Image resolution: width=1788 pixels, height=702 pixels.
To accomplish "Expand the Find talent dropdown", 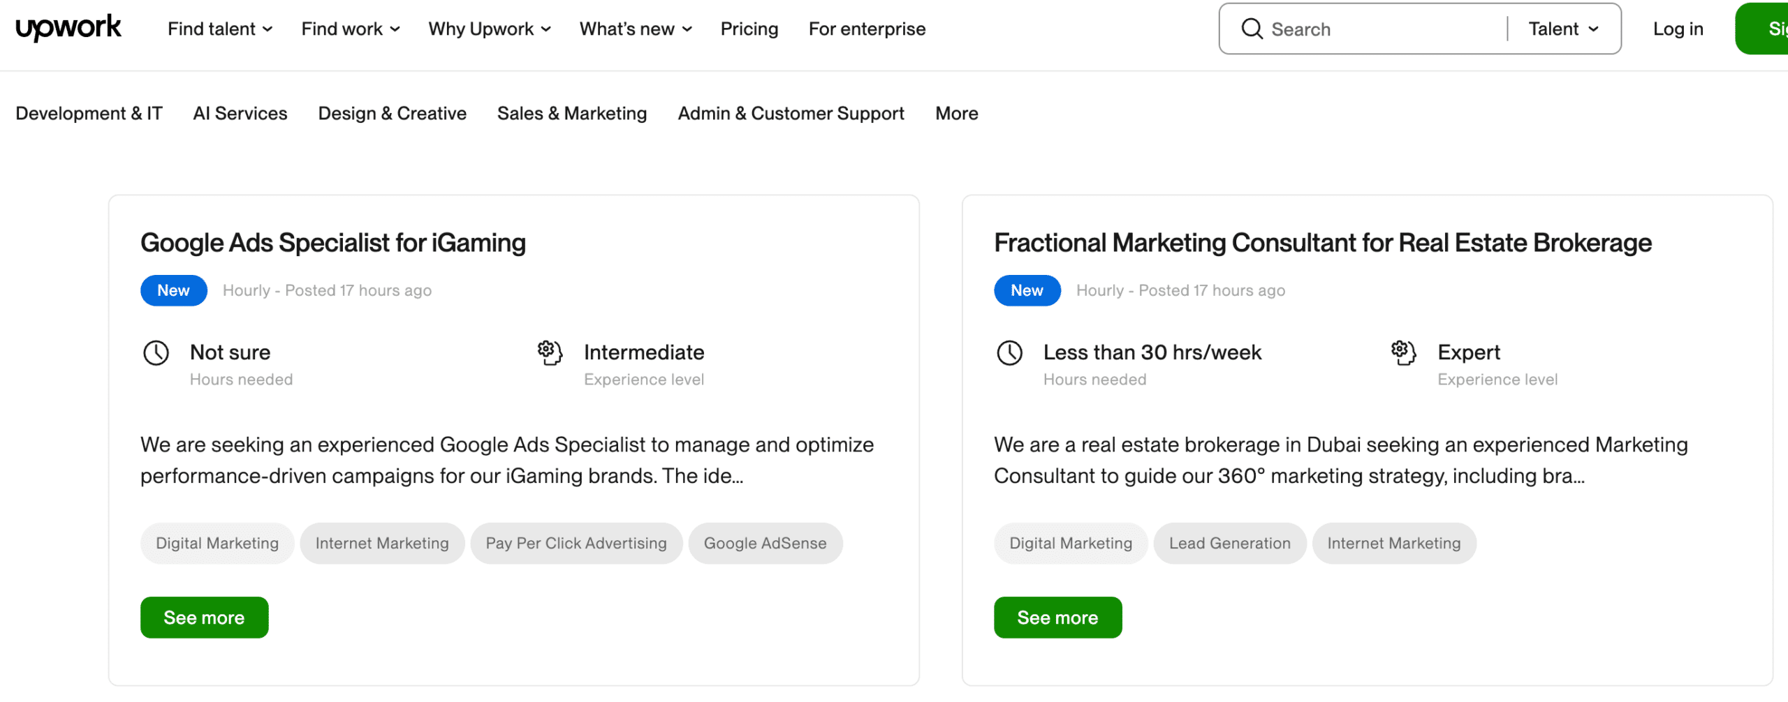I will pos(219,29).
